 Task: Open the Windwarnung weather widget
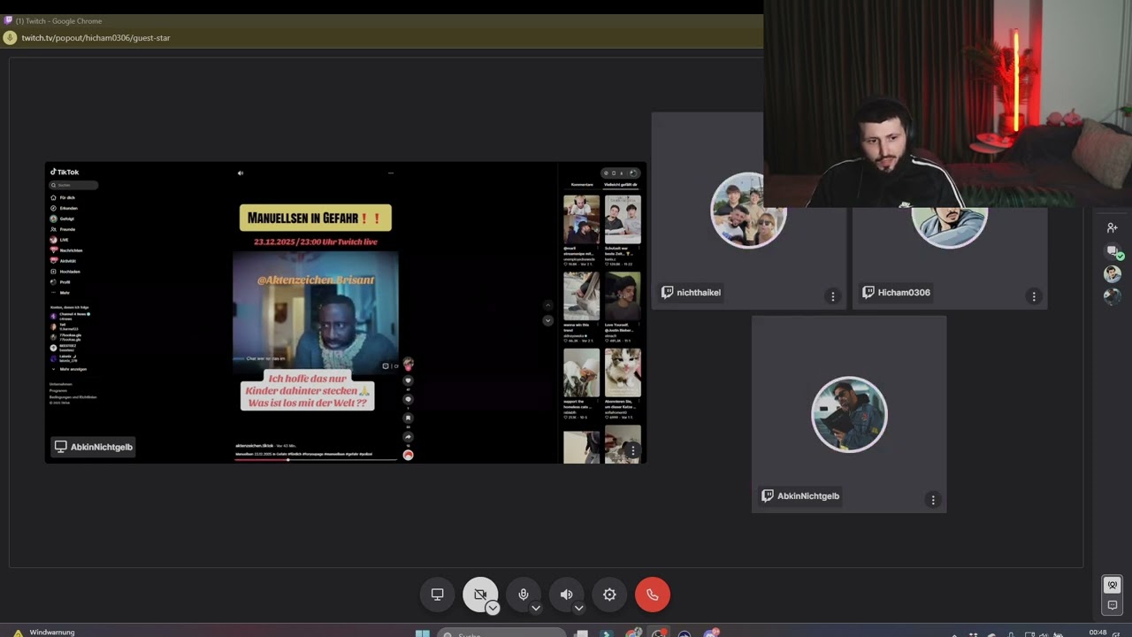[x=43, y=633]
